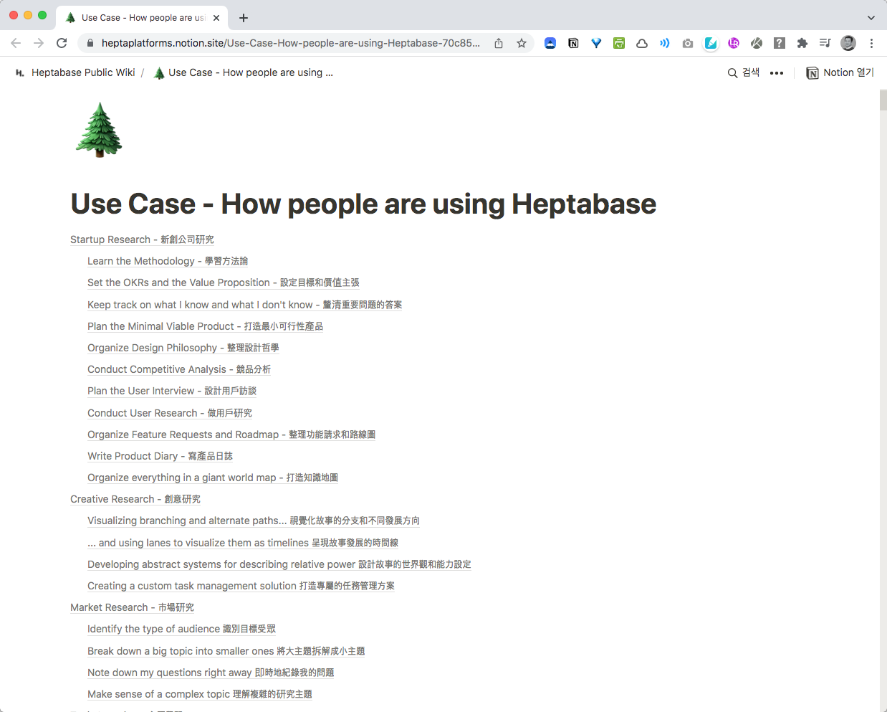This screenshot has height=712, width=887.
Task: Click the teal feather extension icon
Action: click(711, 43)
